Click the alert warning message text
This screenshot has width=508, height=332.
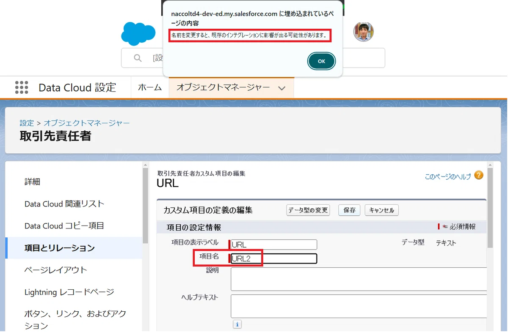(249, 36)
